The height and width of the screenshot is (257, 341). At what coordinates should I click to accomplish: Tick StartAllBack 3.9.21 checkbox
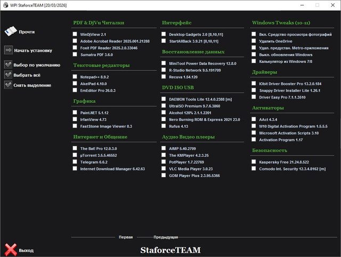tap(164, 41)
